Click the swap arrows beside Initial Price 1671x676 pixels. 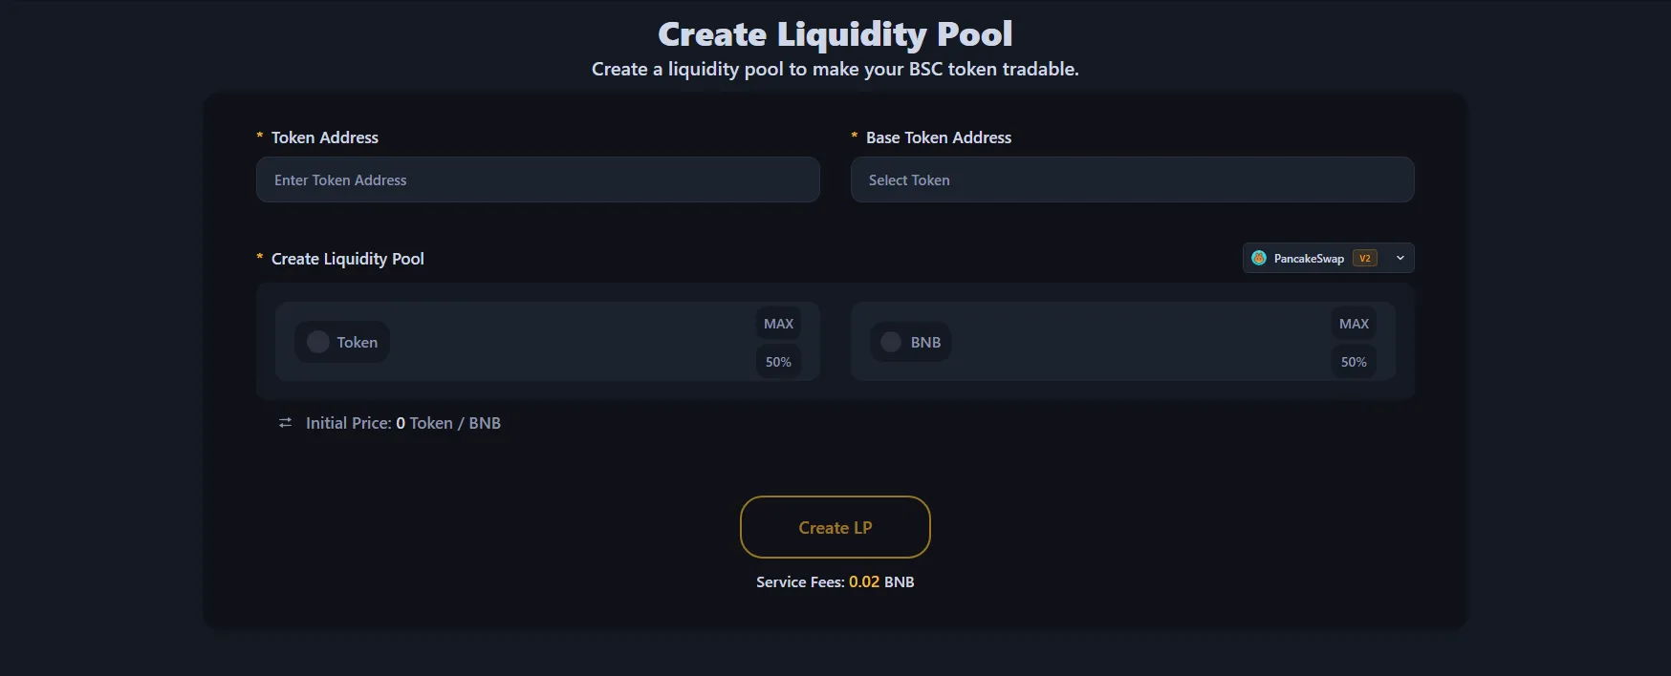click(x=285, y=422)
